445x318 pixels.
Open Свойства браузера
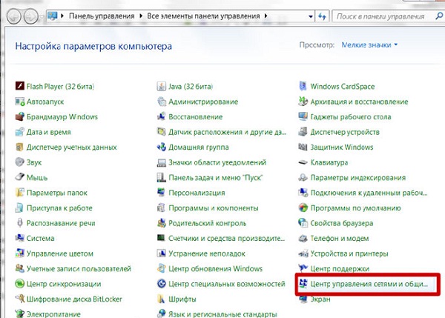[x=342, y=223]
